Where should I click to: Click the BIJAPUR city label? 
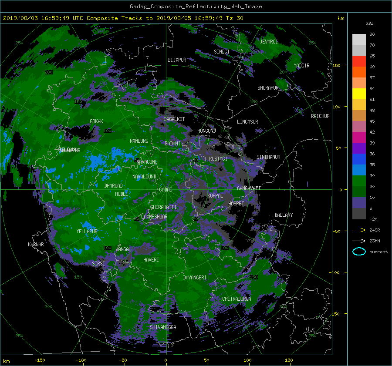click(x=177, y=60)
